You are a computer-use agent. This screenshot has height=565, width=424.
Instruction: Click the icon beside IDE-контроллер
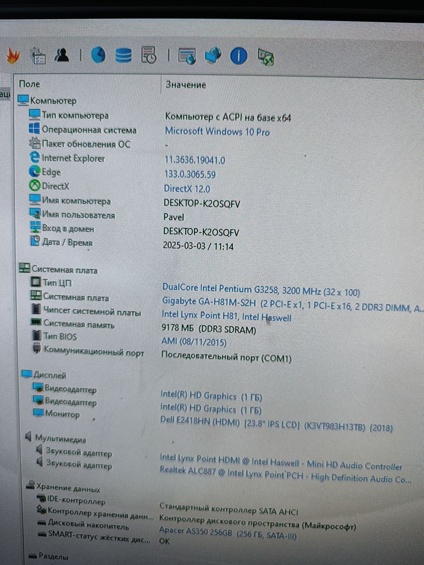(x=41, y=498)
